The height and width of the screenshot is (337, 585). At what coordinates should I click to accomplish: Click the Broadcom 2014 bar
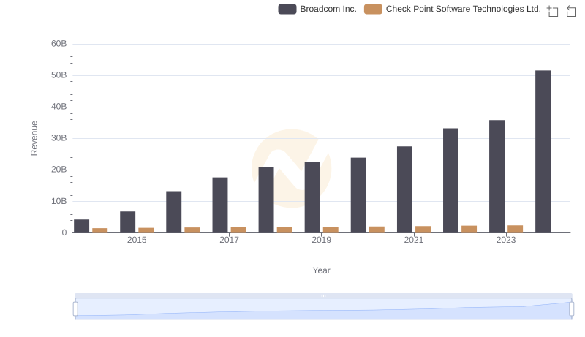pyautogui.click(x=81, y=227)
